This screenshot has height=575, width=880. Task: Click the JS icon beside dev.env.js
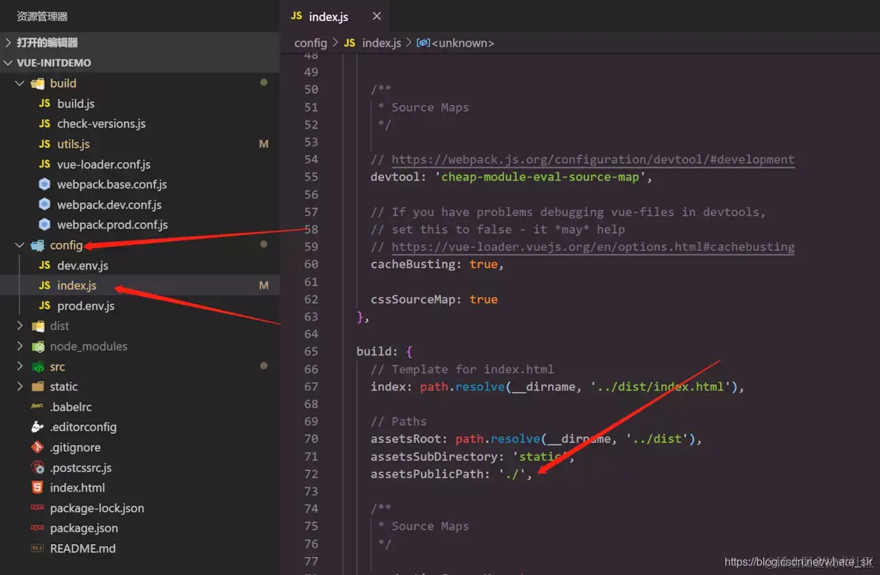(45, 265)
